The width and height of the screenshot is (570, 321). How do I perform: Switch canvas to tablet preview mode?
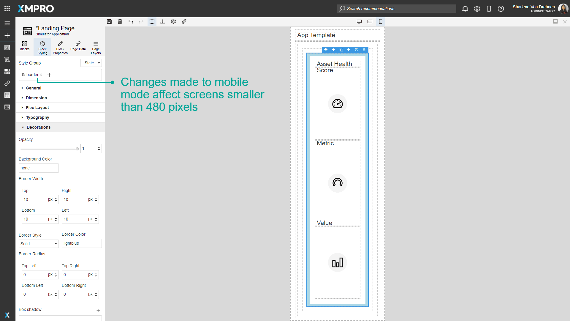(x=370, y=21)
